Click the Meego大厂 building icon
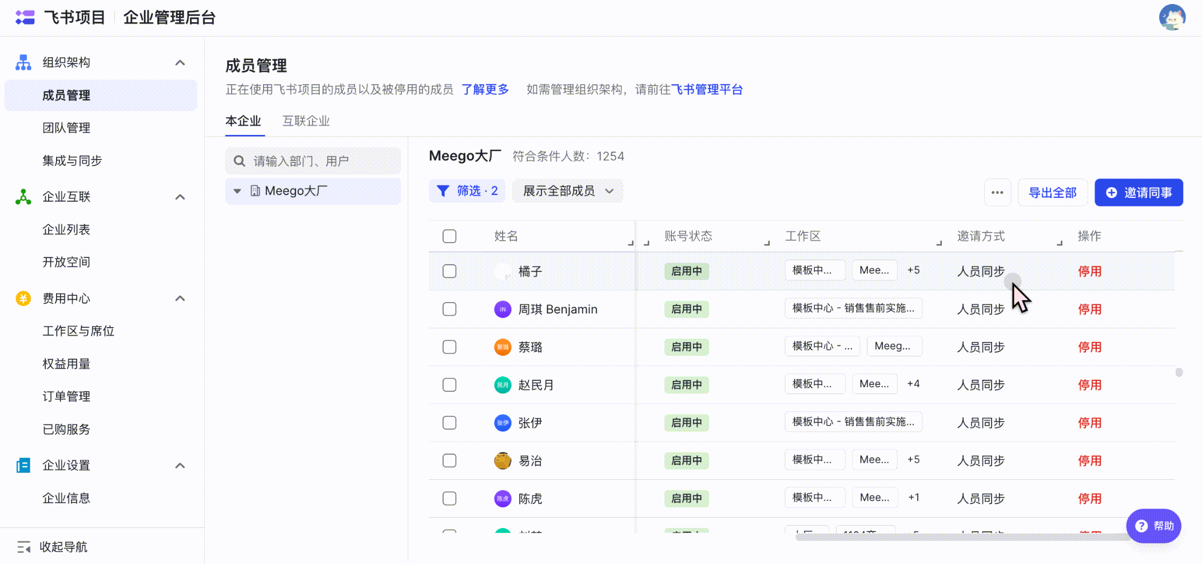 pos(255,191)
